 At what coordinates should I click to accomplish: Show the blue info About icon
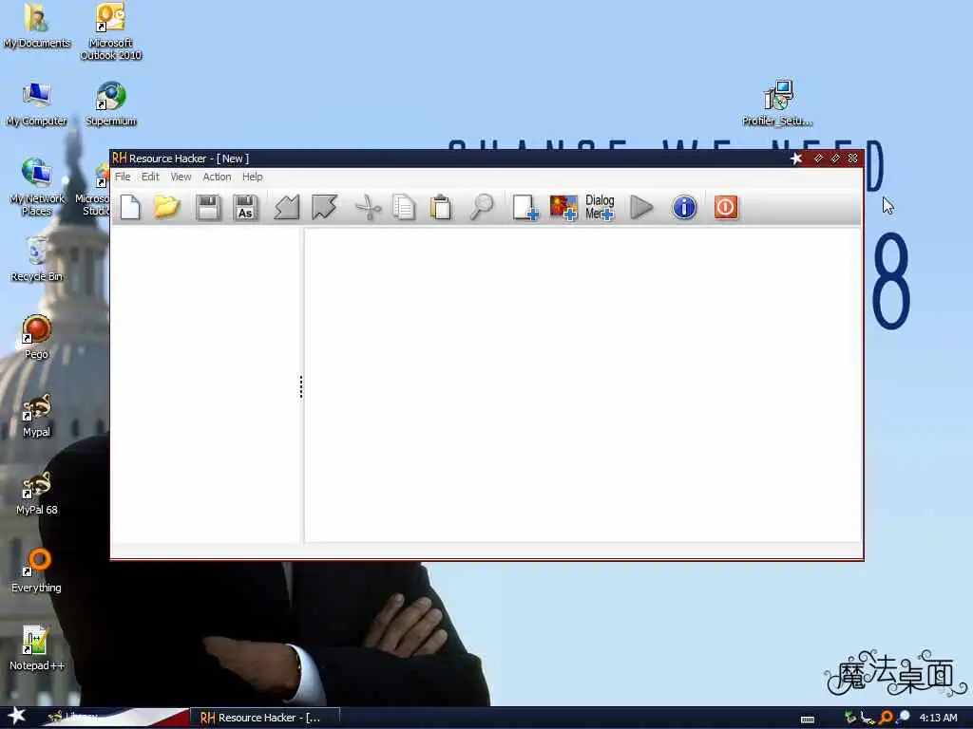(x=684, y=207)
